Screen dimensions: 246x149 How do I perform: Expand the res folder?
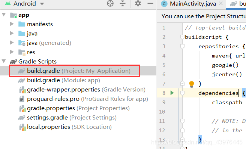[12, 52]
